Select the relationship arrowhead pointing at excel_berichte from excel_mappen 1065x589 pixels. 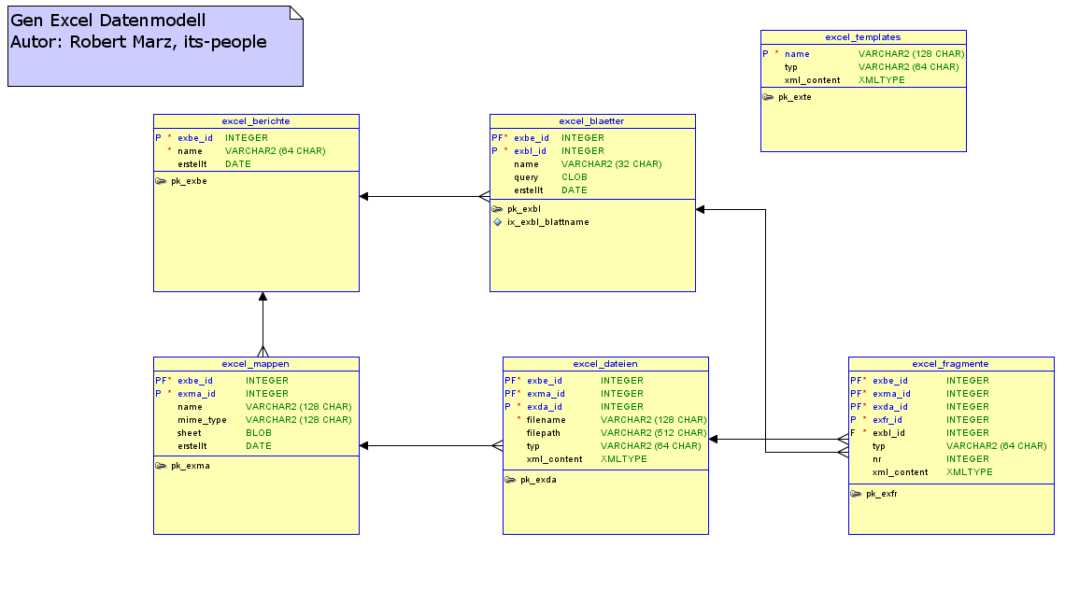click(x=263, y=298)
